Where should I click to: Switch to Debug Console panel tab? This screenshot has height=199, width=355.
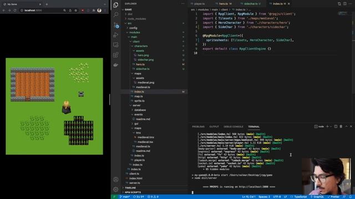(233, 127)
